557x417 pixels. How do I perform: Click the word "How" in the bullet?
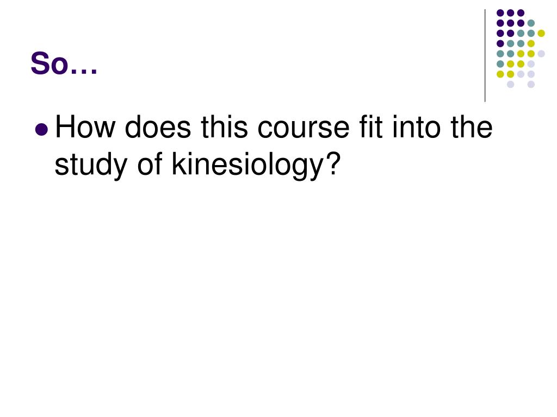[x=85, y=127]
